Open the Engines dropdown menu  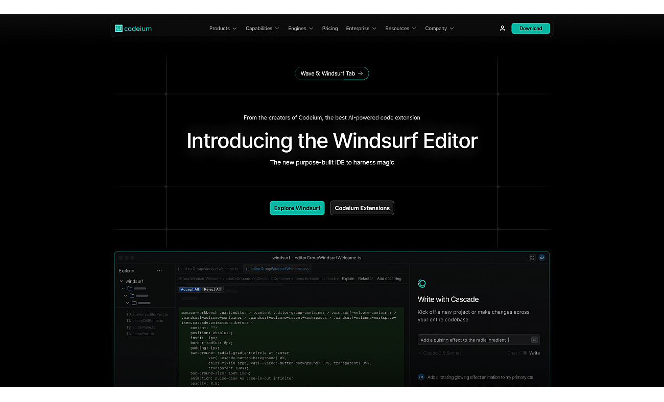300,29
